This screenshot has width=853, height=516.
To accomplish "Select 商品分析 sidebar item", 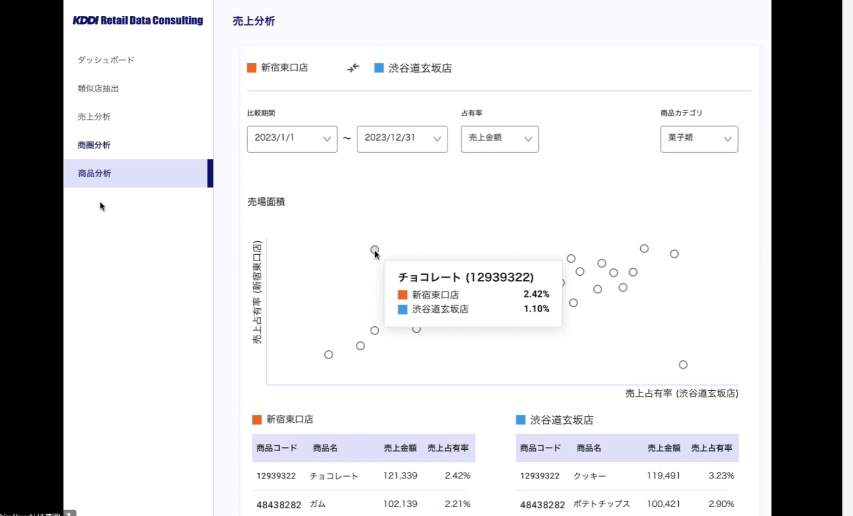I will coord(94,173).
